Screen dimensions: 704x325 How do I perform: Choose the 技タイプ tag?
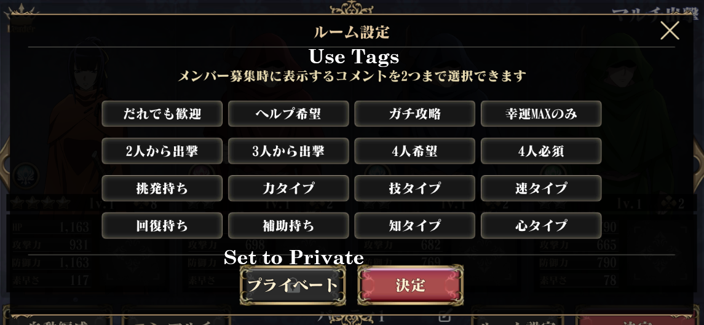pos(415,189)
